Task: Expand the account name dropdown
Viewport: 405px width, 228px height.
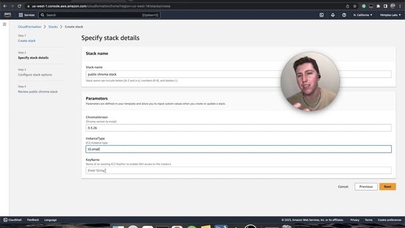Action: (390, 15)
